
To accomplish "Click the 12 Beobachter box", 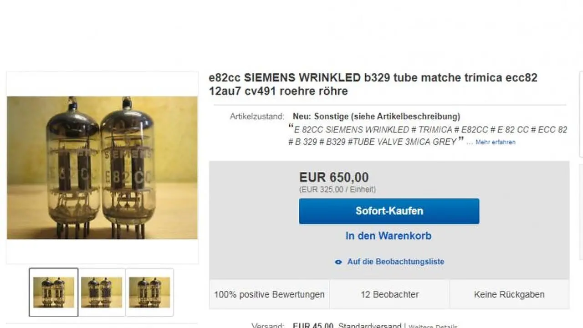I will point(389,294).
